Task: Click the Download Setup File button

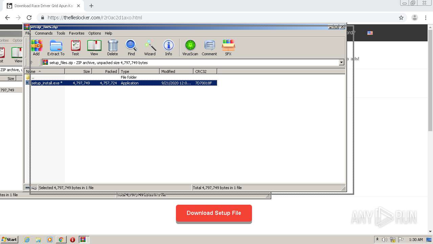Action: (214, 213)
